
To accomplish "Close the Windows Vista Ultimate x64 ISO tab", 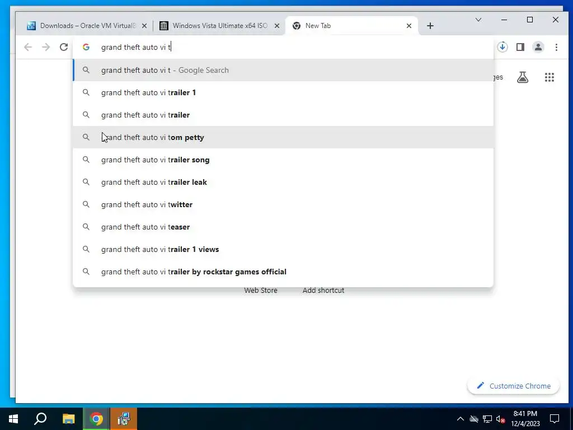I will pos(277,26).
